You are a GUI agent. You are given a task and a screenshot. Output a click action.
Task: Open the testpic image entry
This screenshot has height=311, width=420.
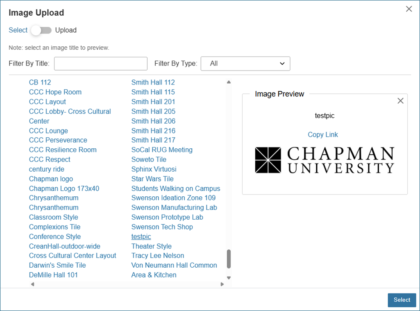pos(141,236)
